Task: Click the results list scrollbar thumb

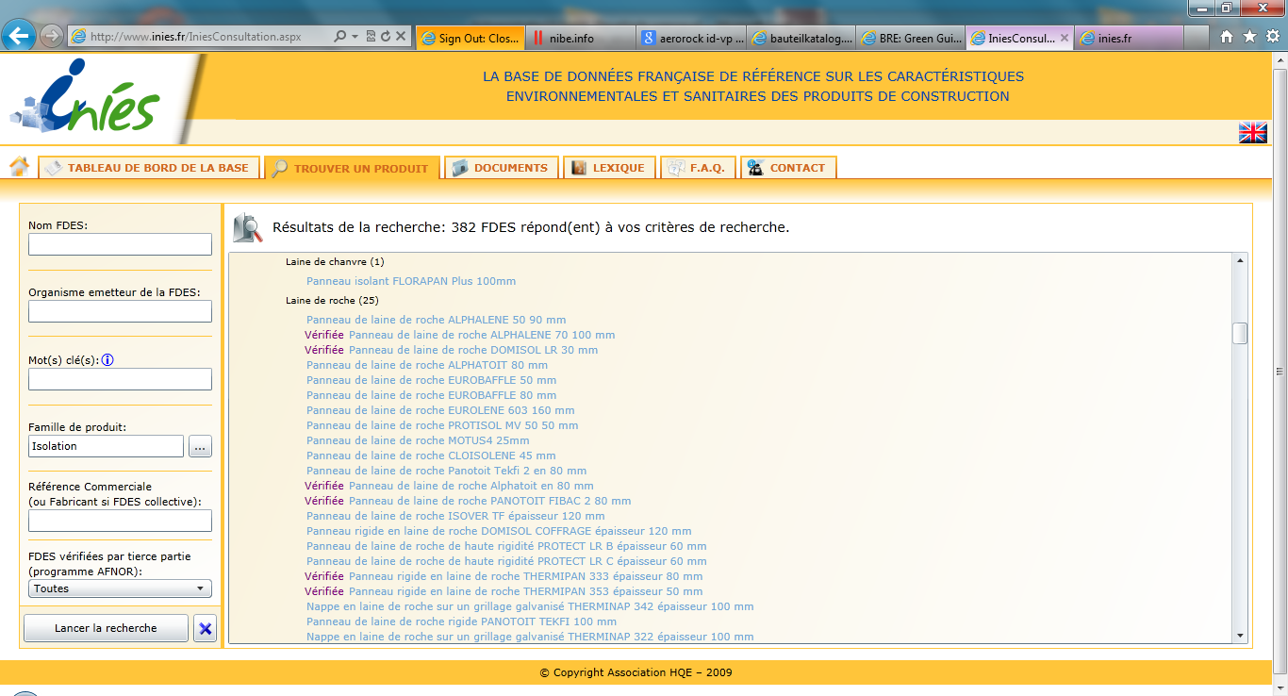Action: pos(1240,334)
